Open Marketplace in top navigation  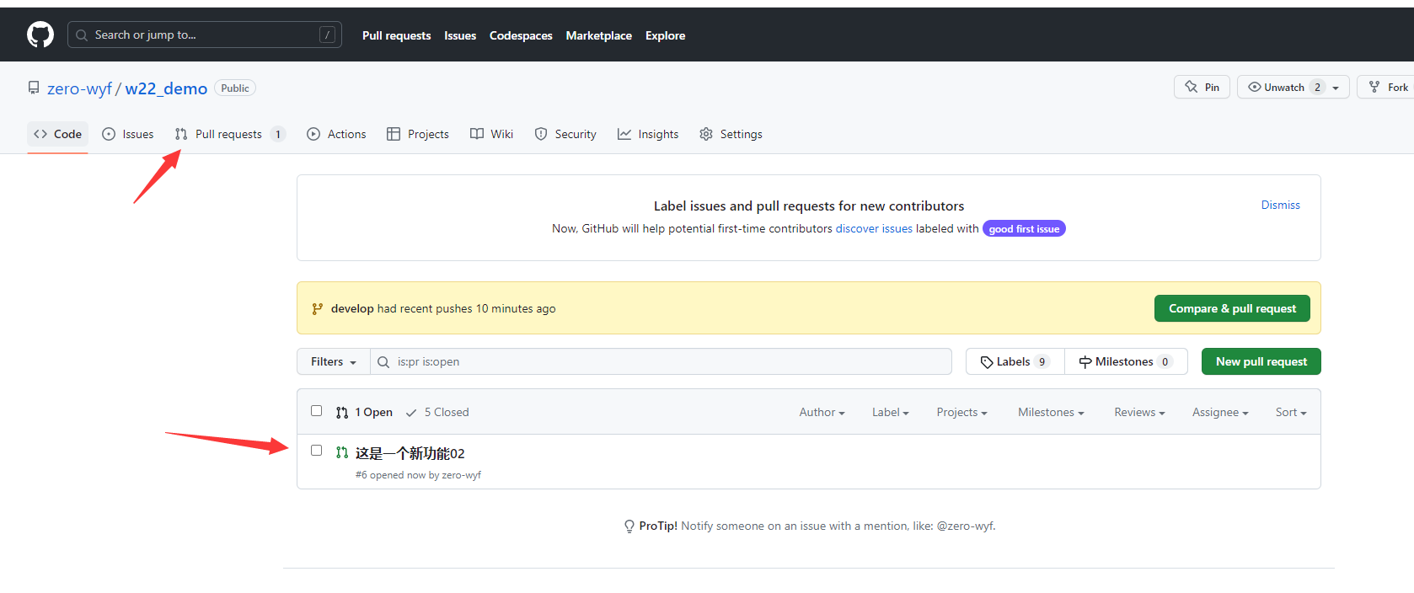click(598, 35)
